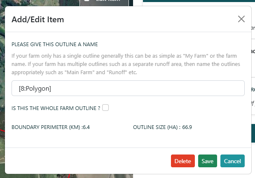Click the Add/Edit Item dialog title
This screenshot has width=255, height=178.
(38, 19)
